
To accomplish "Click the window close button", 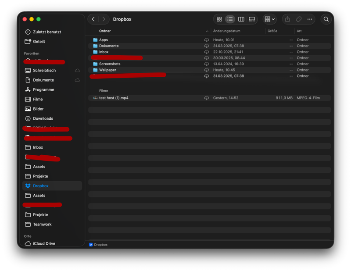I will click(25, 19).
